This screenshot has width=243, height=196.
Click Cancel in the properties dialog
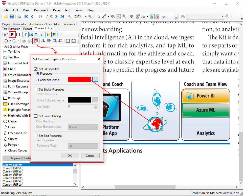[90, 156]
